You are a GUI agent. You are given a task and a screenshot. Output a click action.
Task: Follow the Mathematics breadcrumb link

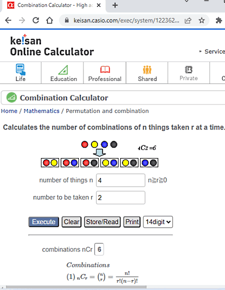click(41, 111)
